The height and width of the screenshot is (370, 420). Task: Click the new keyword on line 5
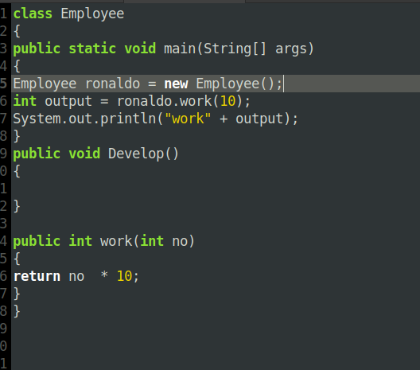click(x=176, y=84)
